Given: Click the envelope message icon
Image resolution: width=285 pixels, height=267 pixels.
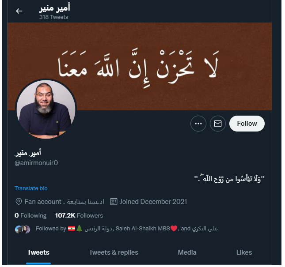Looking at the screenshot, I should (x=218, y=124).
